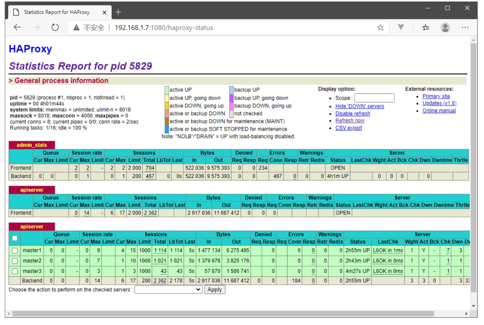Click the Apply button
Viewport: 484px width, 325px height.
(x=214, y=290)
